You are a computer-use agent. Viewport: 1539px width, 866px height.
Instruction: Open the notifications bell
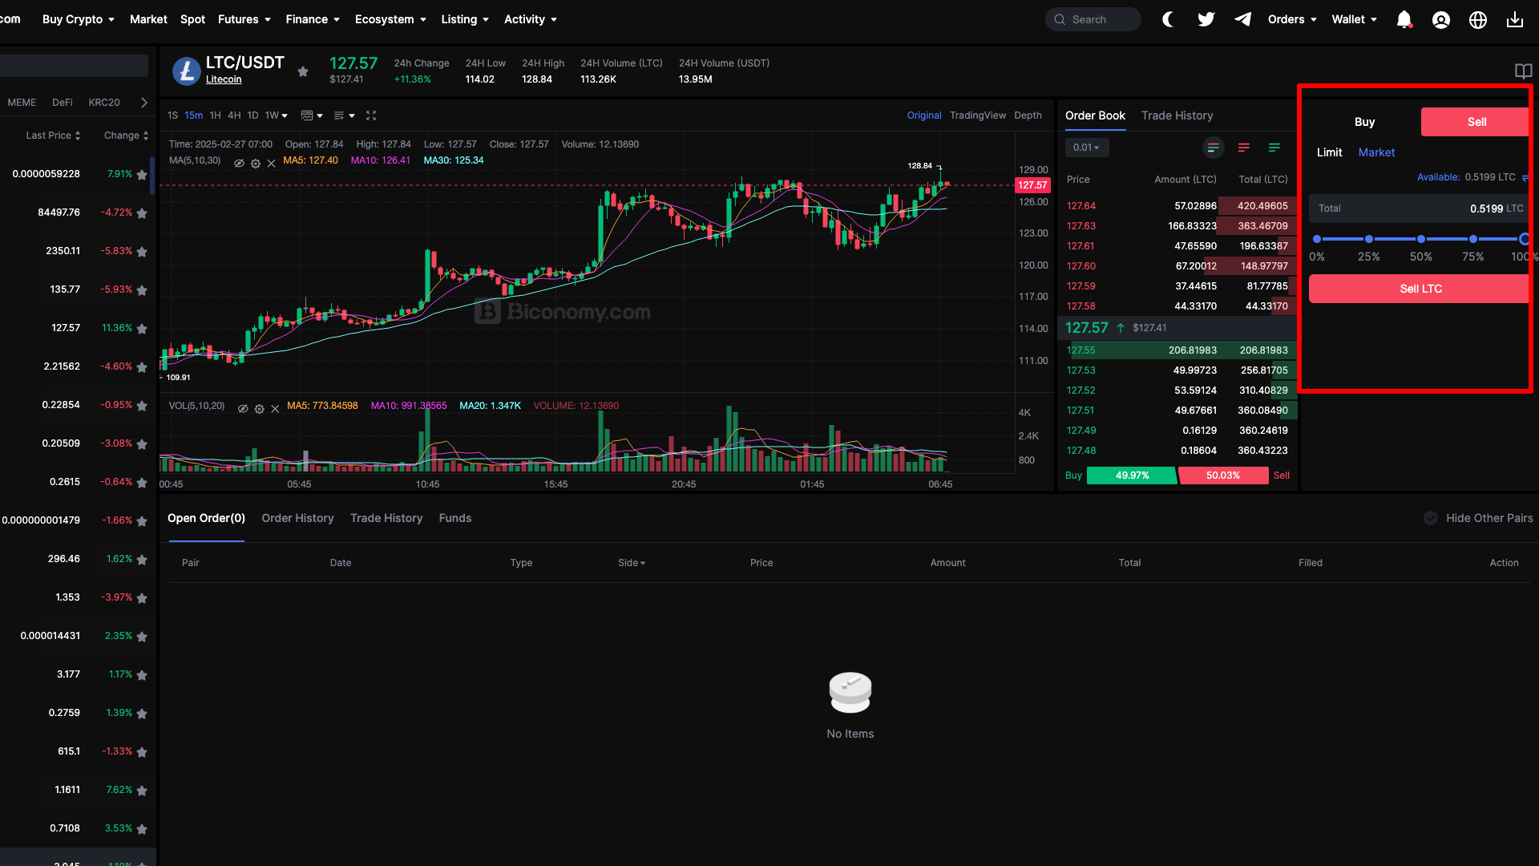(1404, 19)
